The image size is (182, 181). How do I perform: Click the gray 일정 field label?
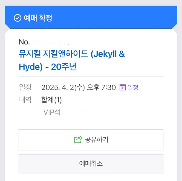25,87
